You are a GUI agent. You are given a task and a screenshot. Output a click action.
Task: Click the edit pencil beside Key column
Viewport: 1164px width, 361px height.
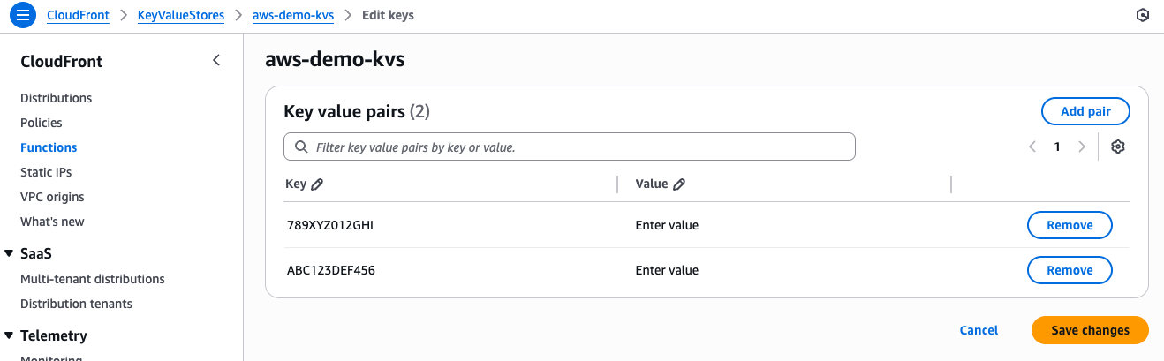tap(318, 184)
